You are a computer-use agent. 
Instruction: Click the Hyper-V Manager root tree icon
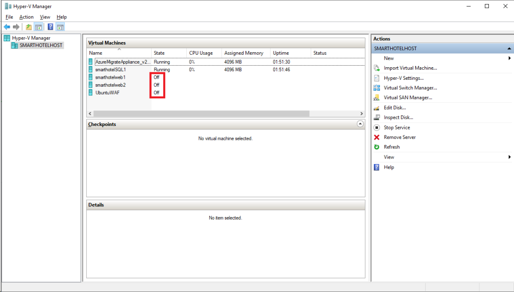click(x=7, y=38)
